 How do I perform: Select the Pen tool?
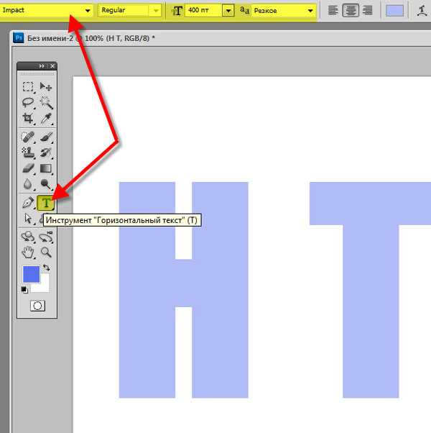(x=28, y=203)
